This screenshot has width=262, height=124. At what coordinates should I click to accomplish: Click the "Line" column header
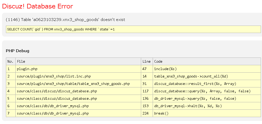[147, 61]
